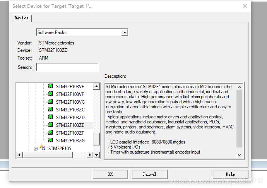
Task: Open the Software Packs dropdown
Action: tap(125, 32)
